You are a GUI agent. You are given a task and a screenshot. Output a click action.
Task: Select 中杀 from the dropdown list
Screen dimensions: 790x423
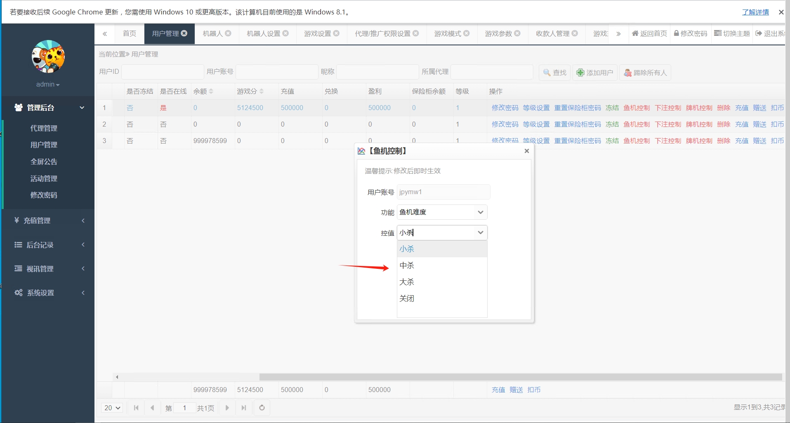tap(407, 266)
